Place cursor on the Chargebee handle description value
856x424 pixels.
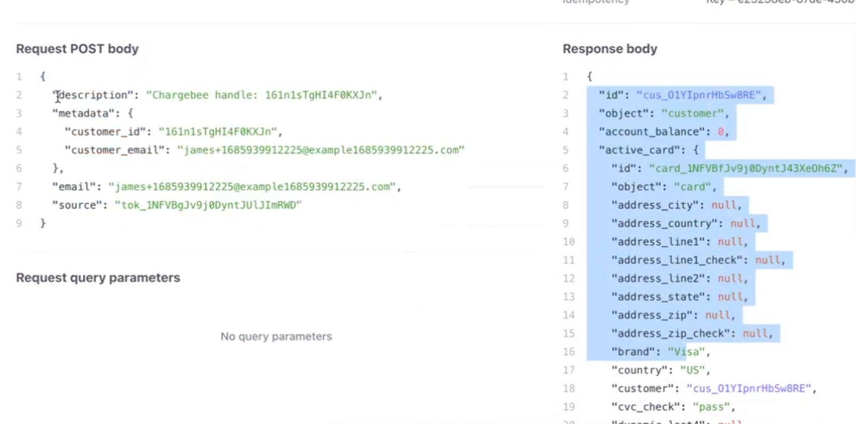pos(264,95)
